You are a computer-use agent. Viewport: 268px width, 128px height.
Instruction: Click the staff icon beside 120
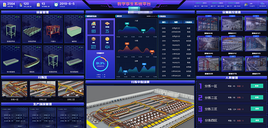[21, 4]
